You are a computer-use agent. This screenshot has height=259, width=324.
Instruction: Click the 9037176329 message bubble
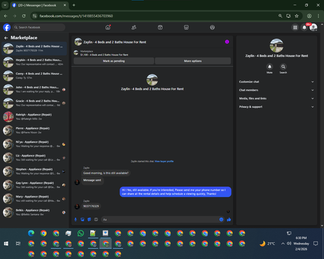pyautogui.click(x=91, y=206)
